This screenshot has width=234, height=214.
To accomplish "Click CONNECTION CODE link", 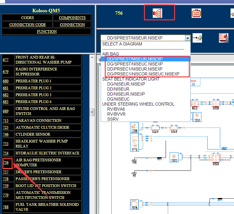I will pyautogui.click(x=28, y=24).
